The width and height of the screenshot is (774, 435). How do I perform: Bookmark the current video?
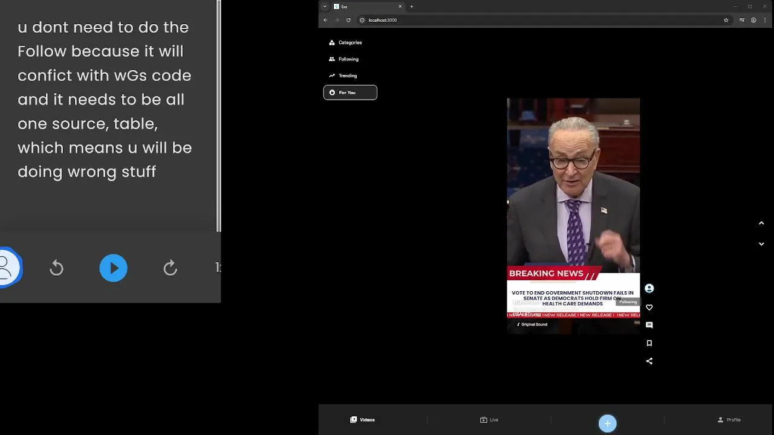click(649, 343)
